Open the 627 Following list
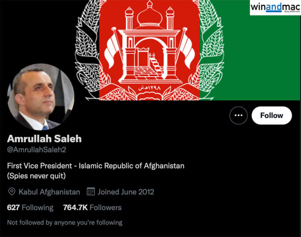 30,207
